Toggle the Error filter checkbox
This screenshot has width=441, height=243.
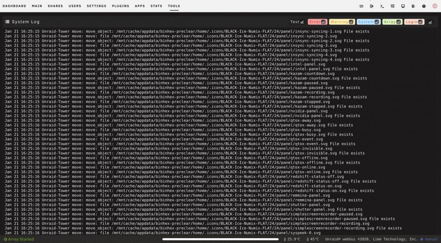(x=323, y=22)
